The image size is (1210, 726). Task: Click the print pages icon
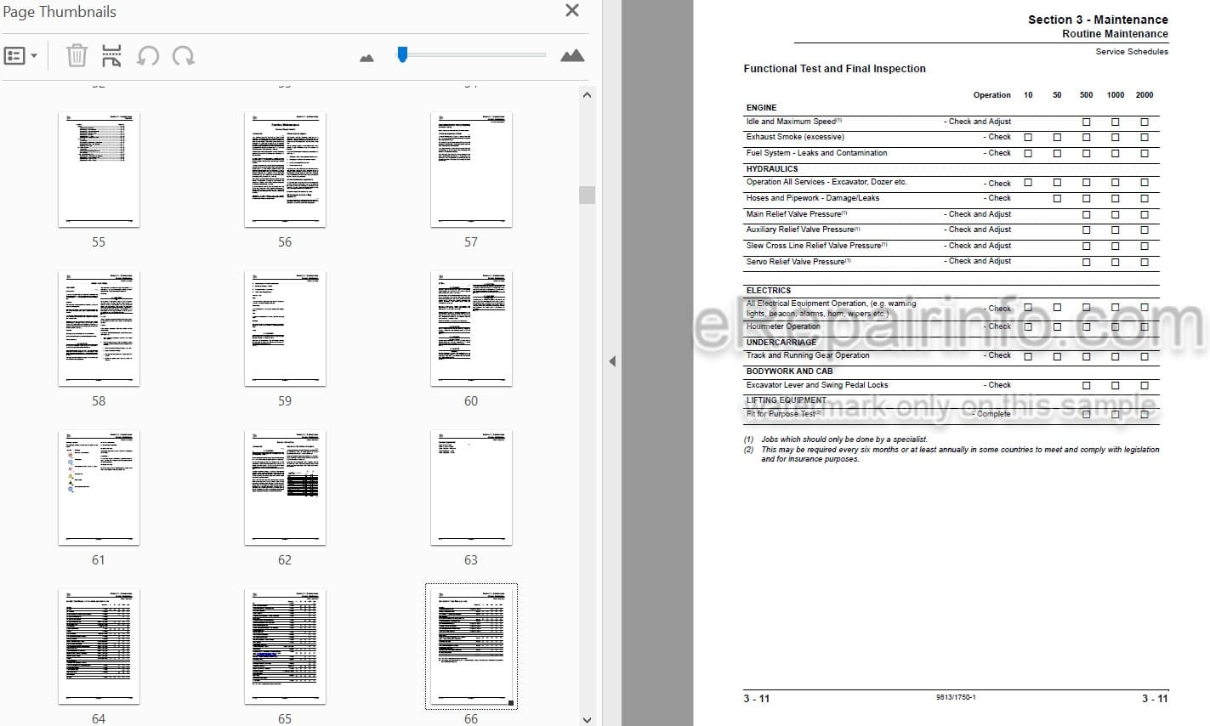111,56
